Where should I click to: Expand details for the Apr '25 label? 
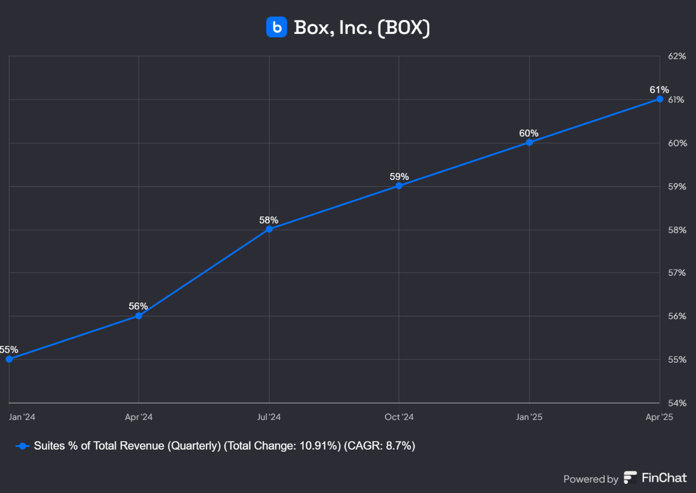click(x=659, y=417)
